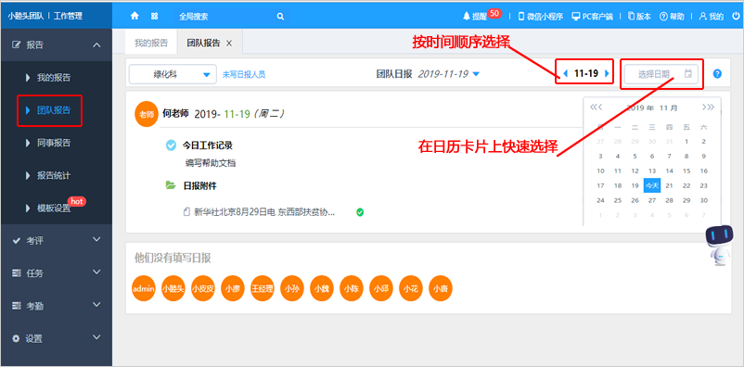Click calendar icon in 选择日期 field
This screenshot has height=367, width=744.
click(688, 73)
